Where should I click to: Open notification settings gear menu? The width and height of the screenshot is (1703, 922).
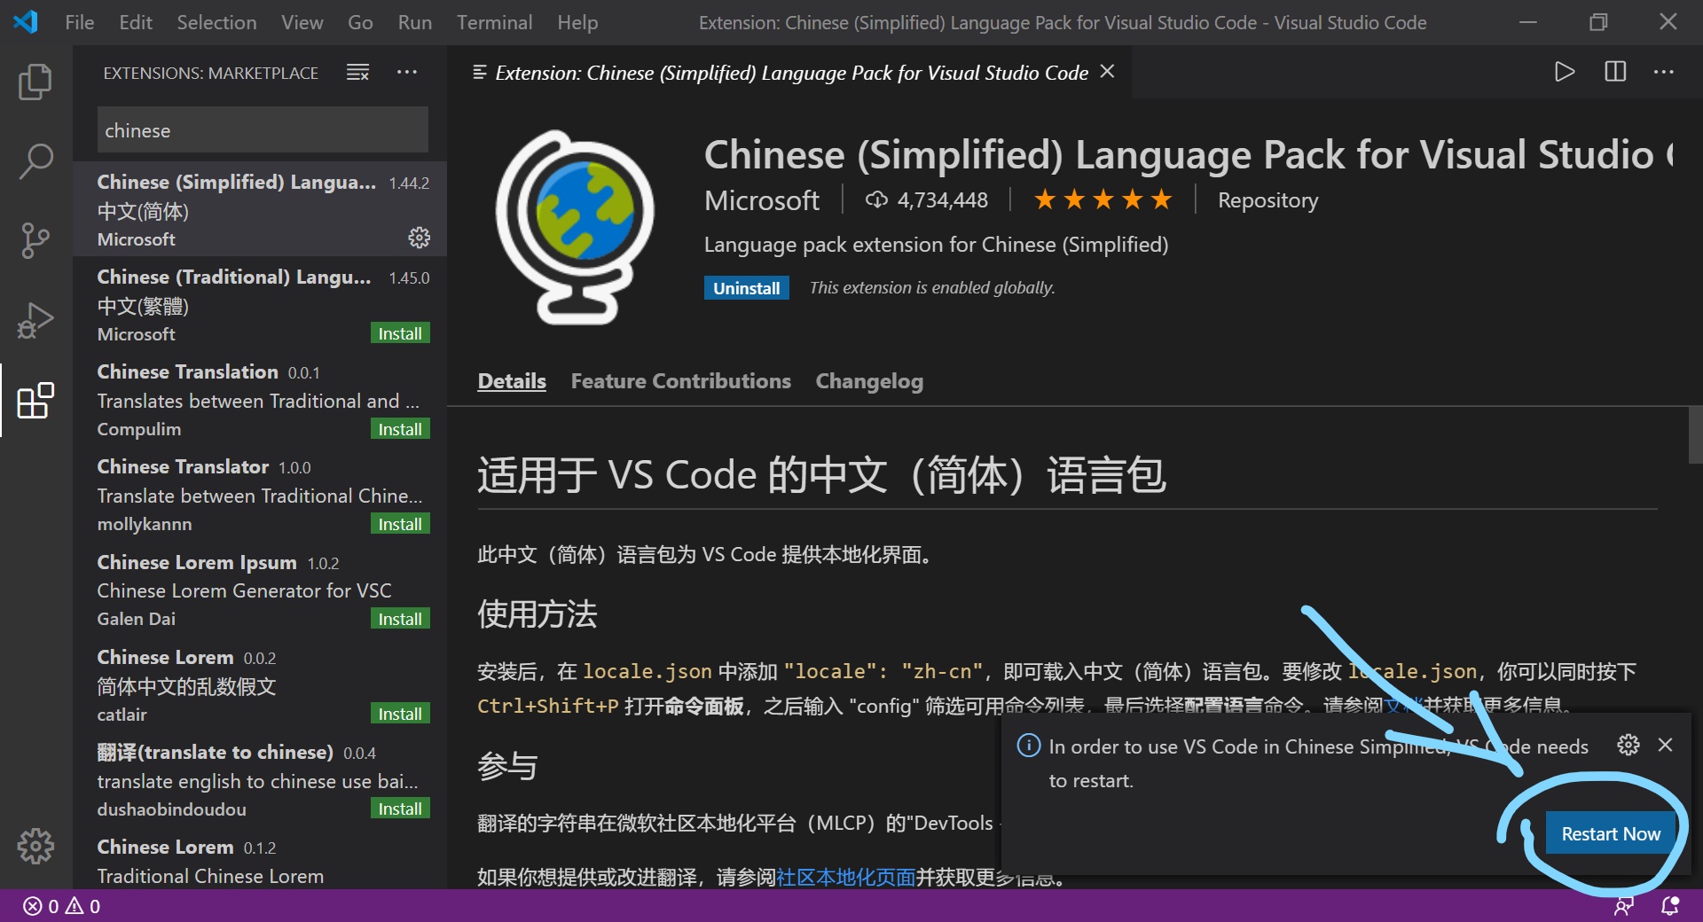pyautogui.click(x=1628, y=745)
